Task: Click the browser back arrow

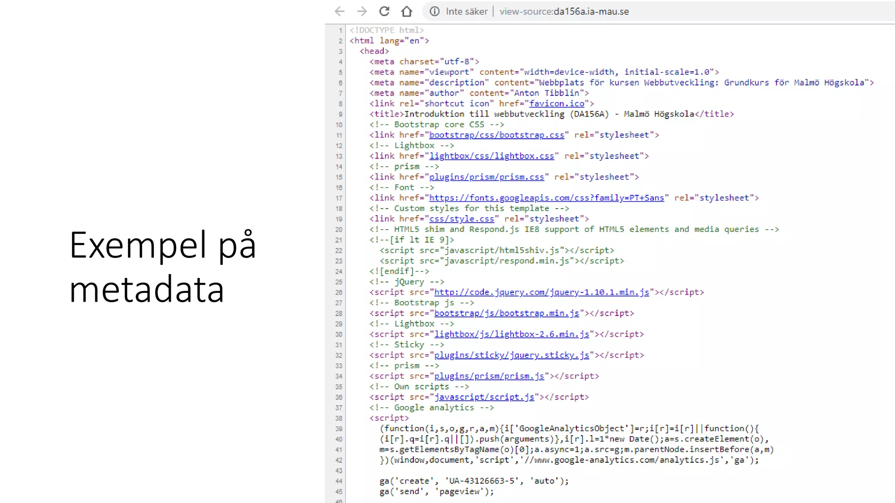Action: [x=340, y=11]
